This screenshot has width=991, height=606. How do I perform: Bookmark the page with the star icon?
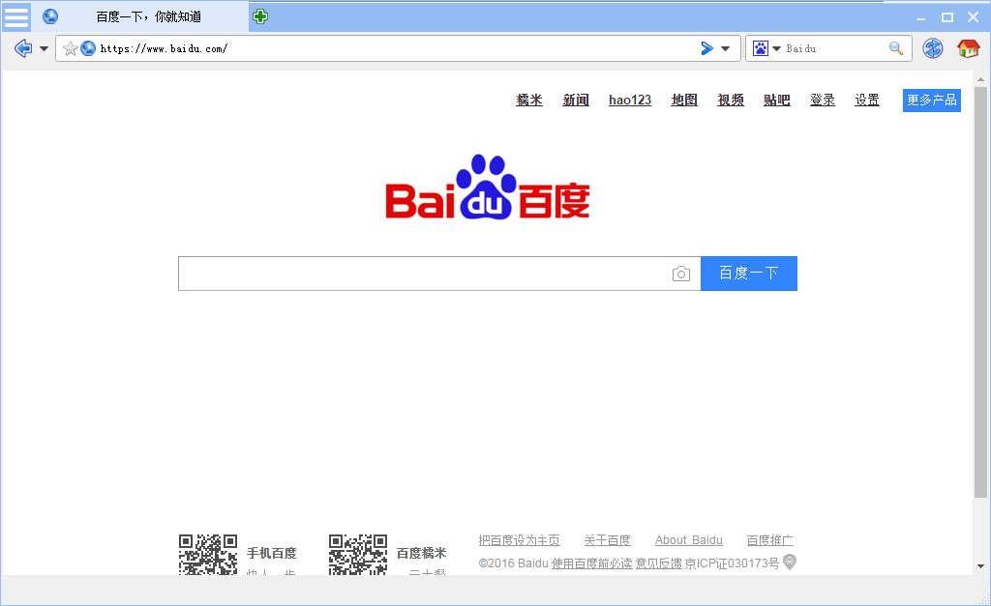(70, 48)
